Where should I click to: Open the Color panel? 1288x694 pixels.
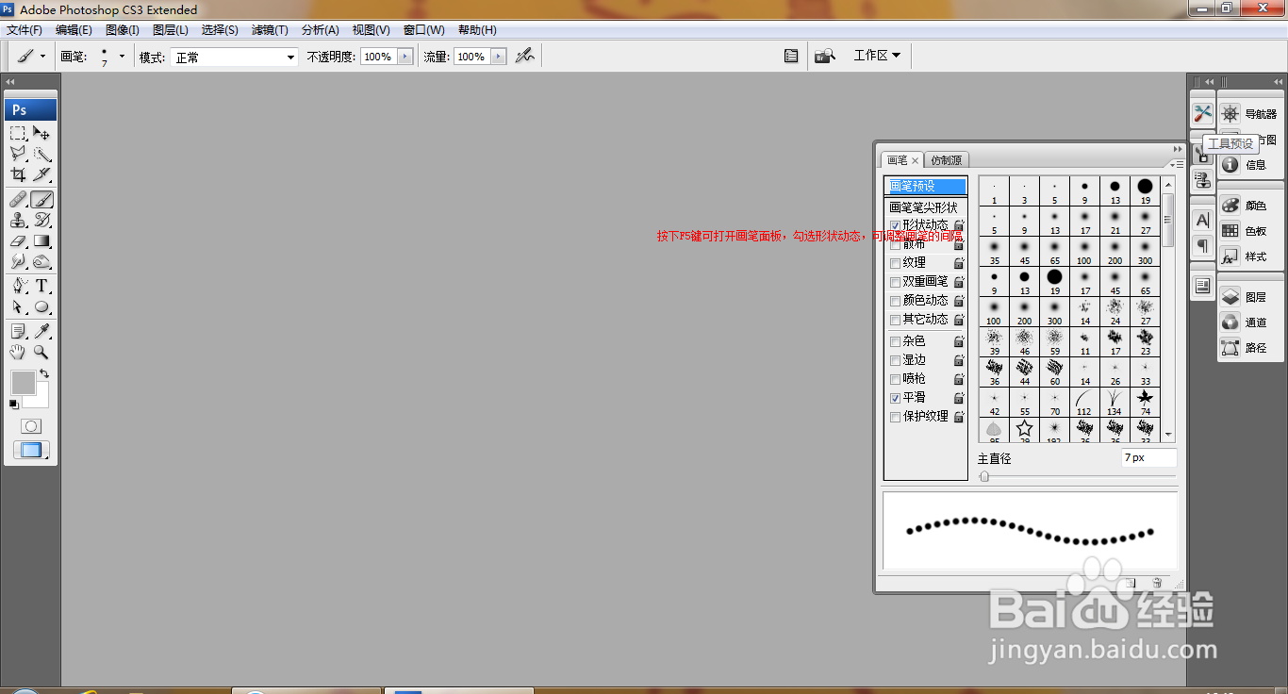(1245, 206)
